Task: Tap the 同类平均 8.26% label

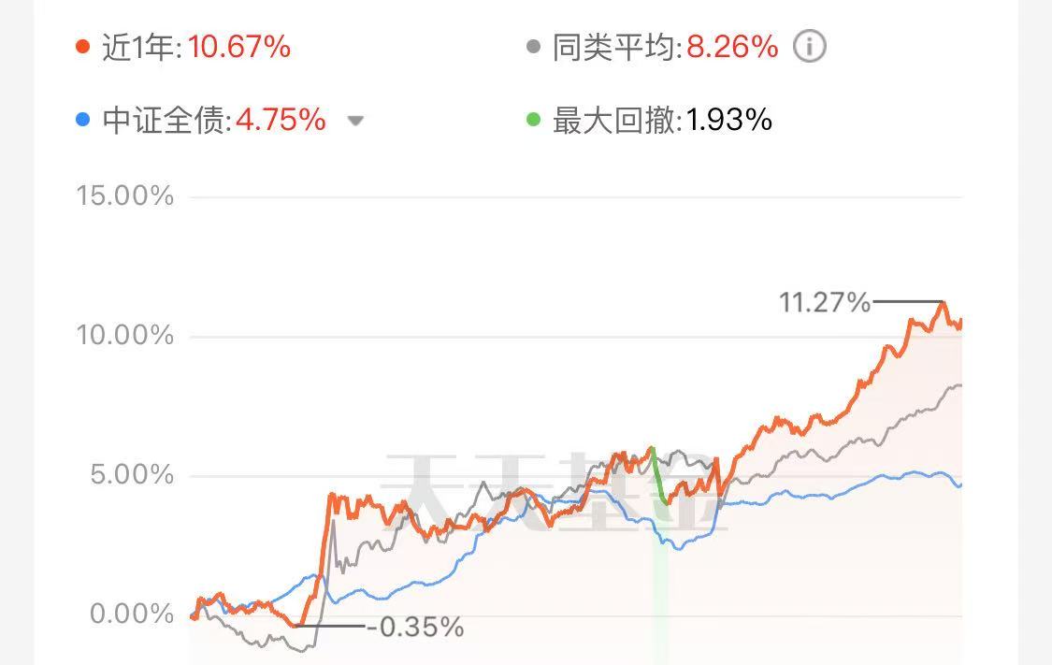Action: [x=666, y=48]
